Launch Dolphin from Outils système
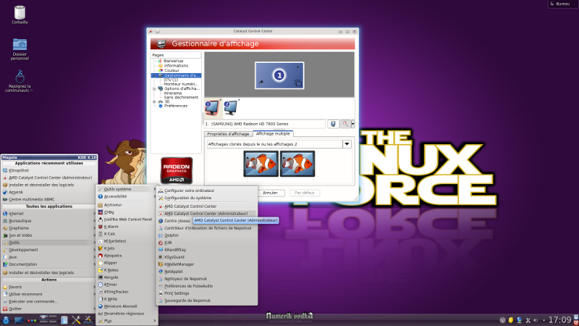Viewport: 579px width, 326px height. pos(207,235)
